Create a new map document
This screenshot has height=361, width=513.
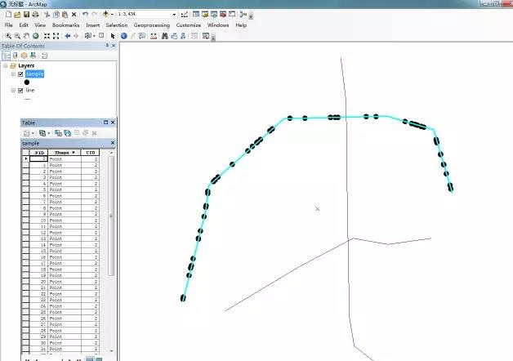point(8,15)
